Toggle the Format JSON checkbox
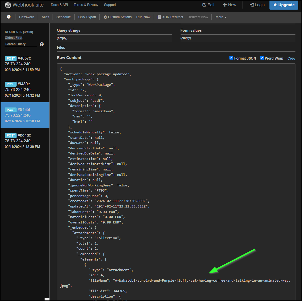This screenshot has height=301, width=302. 231,58
